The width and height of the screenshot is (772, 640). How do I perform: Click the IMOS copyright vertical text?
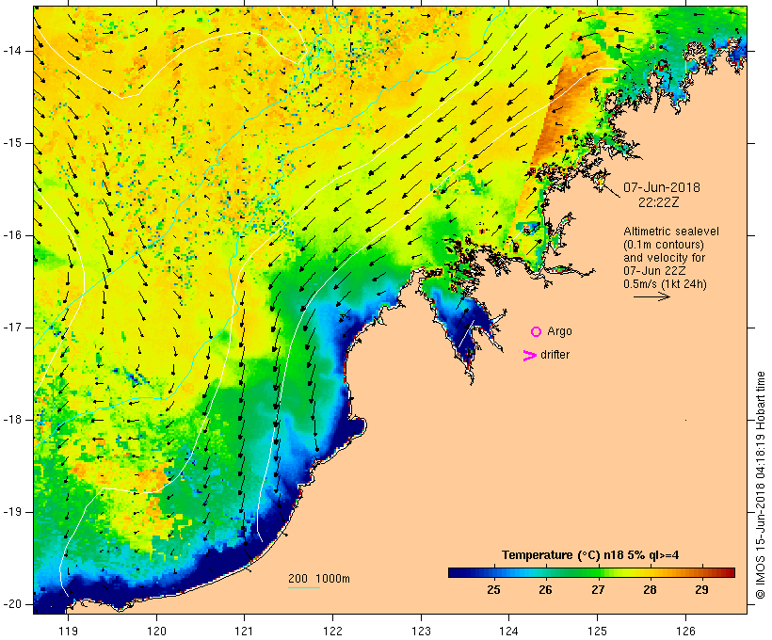[x=760, y=485]
